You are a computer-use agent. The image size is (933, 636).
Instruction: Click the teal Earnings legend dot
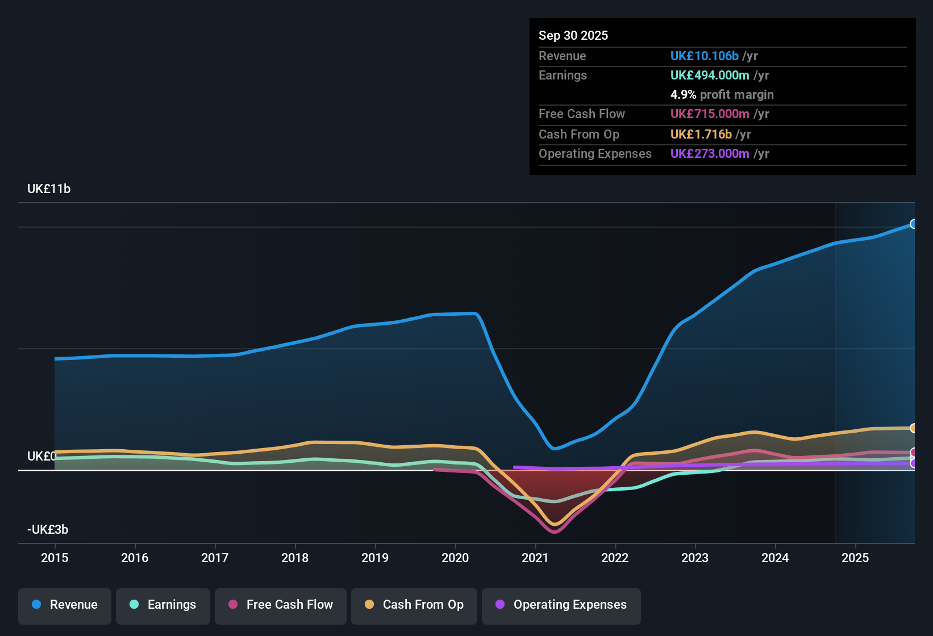[134, 605]
